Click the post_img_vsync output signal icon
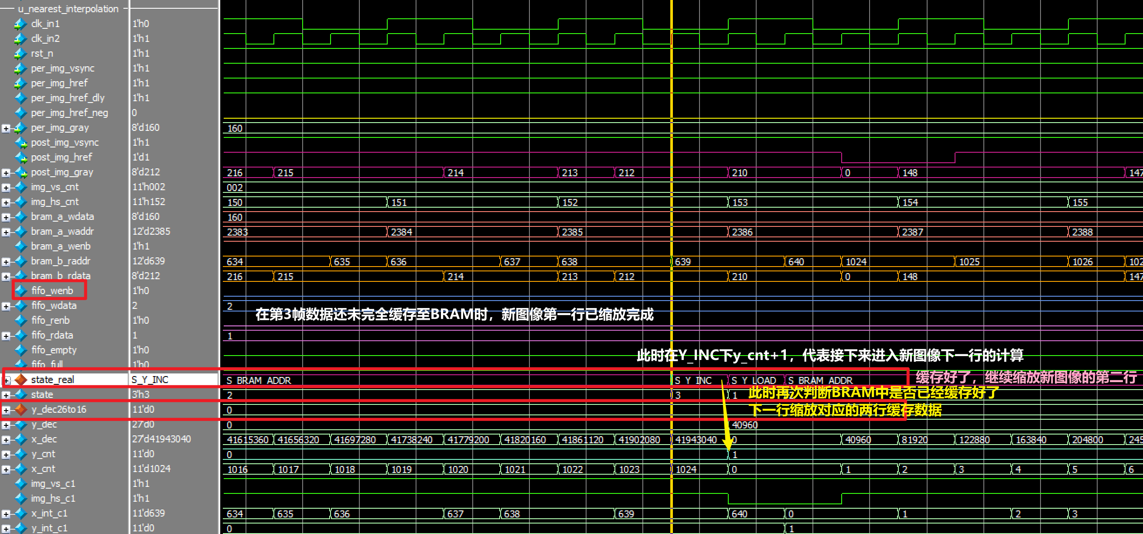1143x534 pixels. click(x=21, y=143)
